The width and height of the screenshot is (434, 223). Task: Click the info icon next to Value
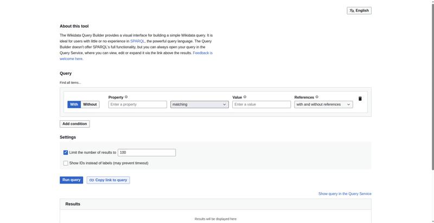tap(245, 97)
